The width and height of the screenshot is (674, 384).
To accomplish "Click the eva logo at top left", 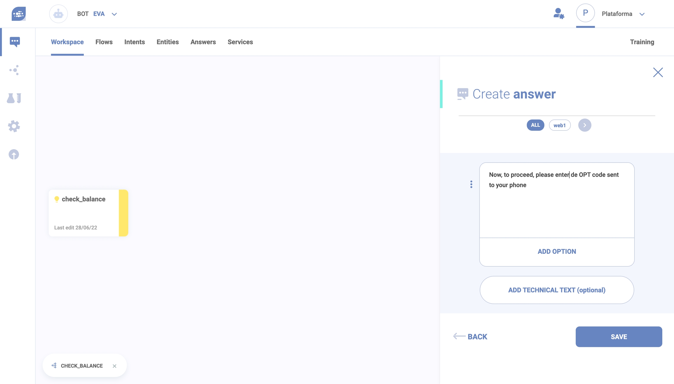I will [x=19, y=14].
